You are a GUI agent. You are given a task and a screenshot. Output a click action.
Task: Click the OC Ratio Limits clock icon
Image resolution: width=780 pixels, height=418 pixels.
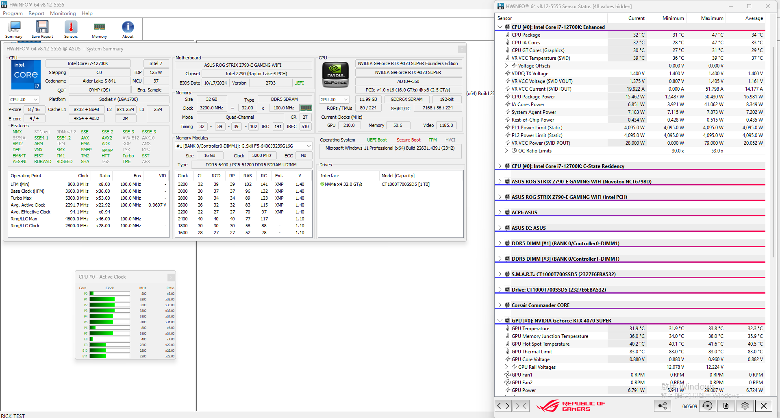514,151
